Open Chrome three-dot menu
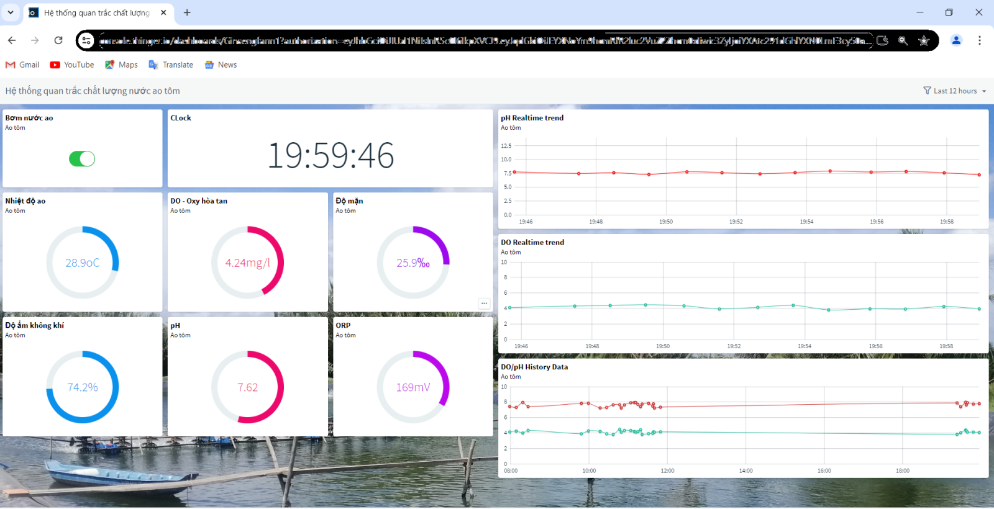Image resolution: width=994 pixels, height=509 pixels. pos(980,40)
